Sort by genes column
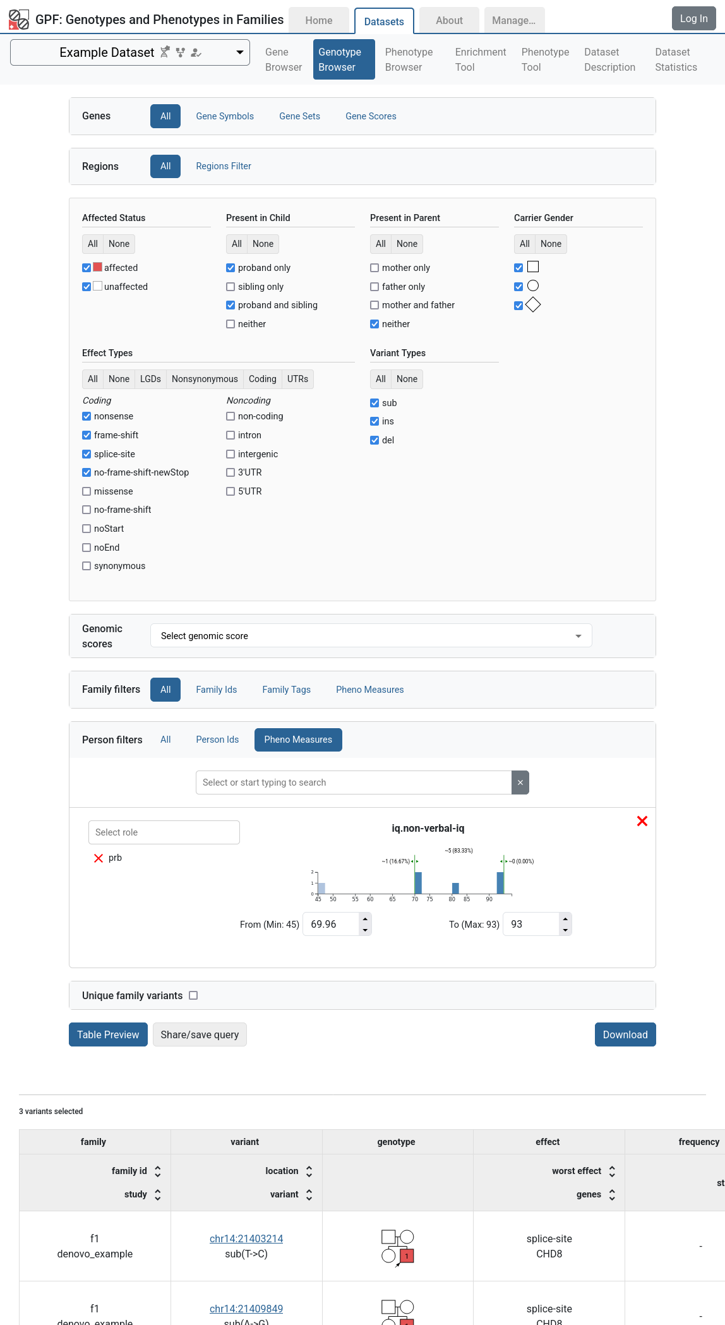The width and height of the screenshot is (725, 1325). (x=612, y=1195)
